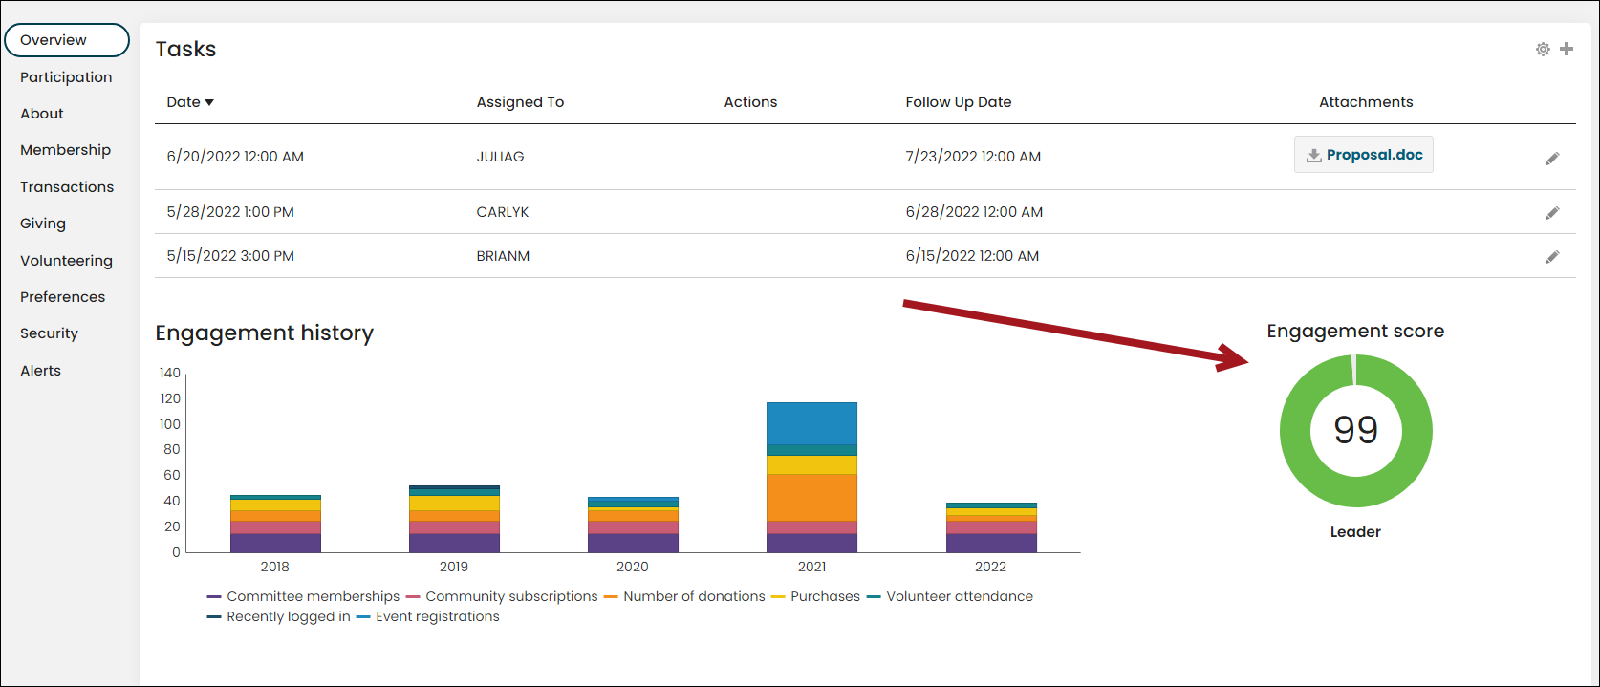The height and width of the screenshot is (687, 1600).
Task: Toggle Number of donations legend entry
Action: (684, 596)
